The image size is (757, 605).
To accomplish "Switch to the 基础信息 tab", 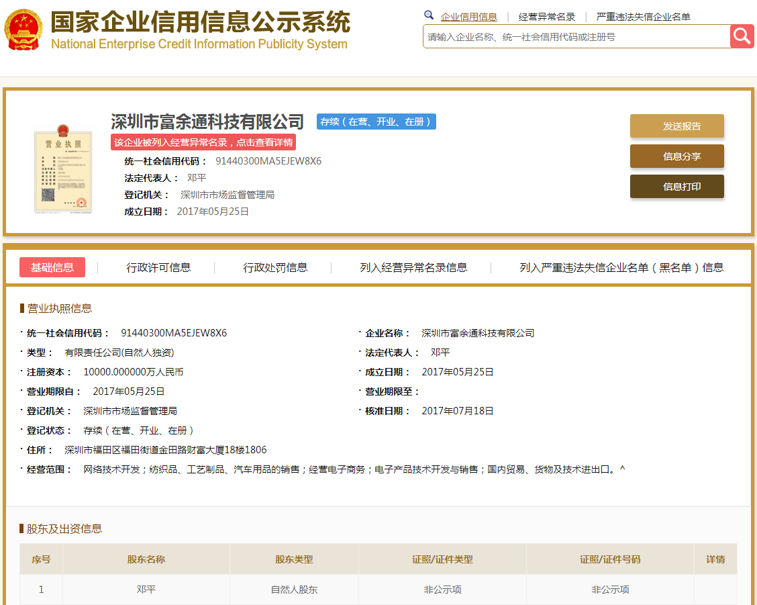I will 52,267.
